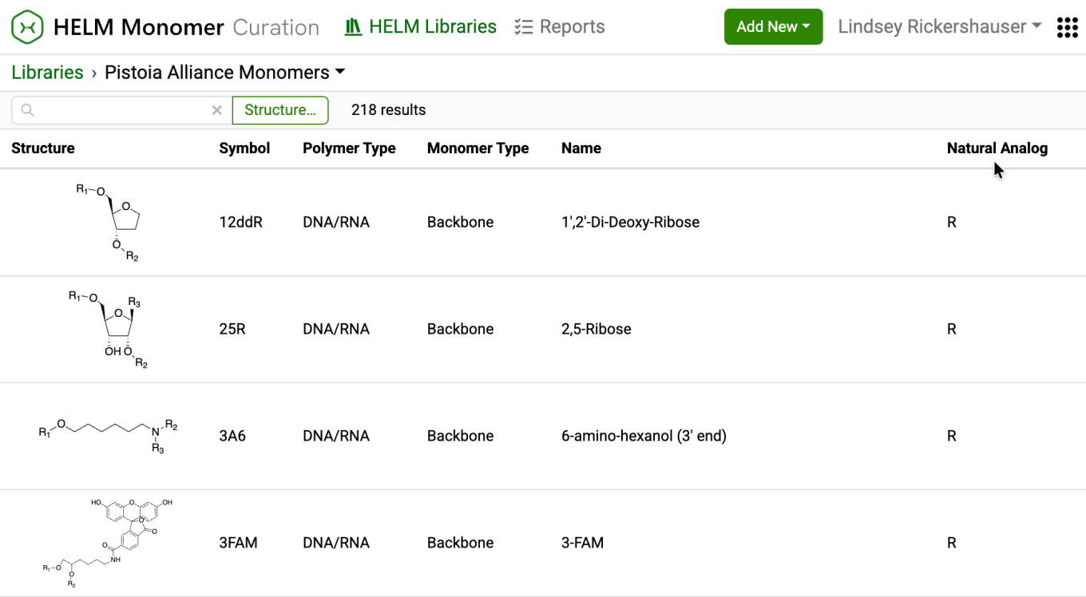Screen dimensions: 1086x597
Task: Click the search magnifier icon
Action: tap(28, 110)
